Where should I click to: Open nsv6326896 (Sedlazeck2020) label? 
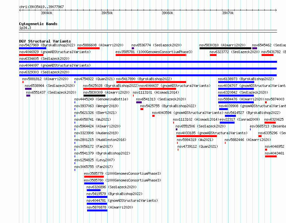point(112,187)
